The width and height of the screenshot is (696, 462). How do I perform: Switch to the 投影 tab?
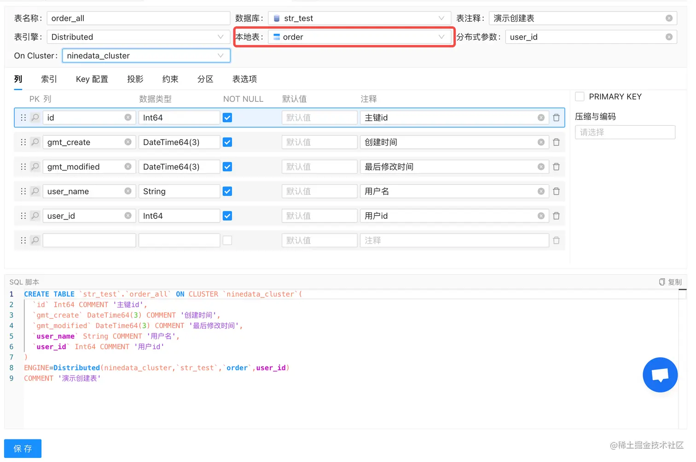pyautogui.click(x=135, y=79)
